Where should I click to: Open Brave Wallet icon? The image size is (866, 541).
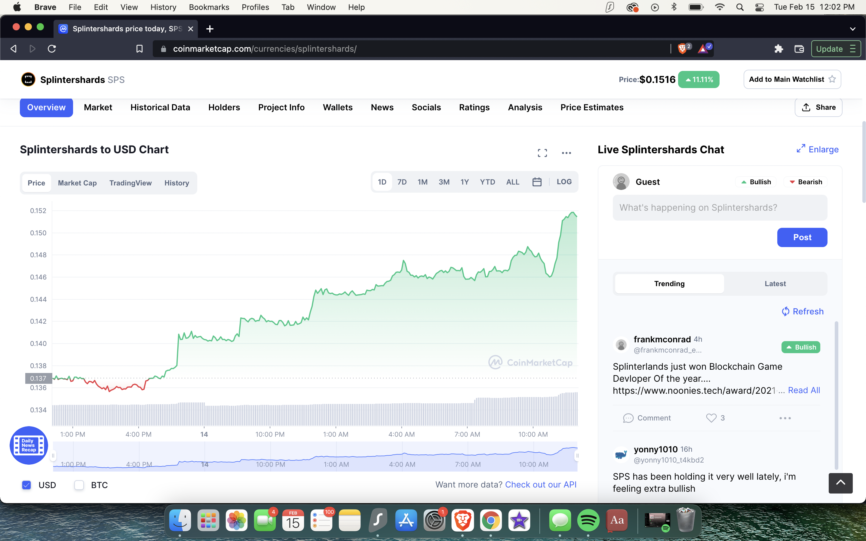point(799,49)
